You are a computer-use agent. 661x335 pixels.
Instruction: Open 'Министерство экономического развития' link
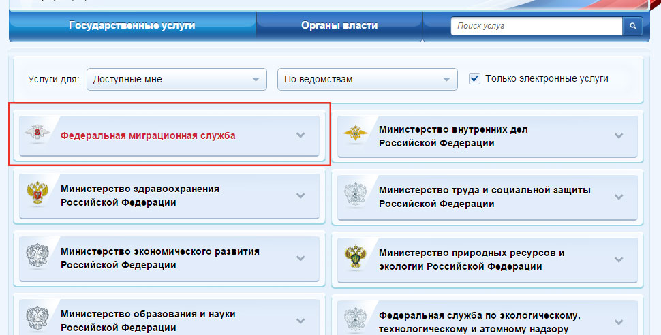pyautogui.click(x=159, y=258)
